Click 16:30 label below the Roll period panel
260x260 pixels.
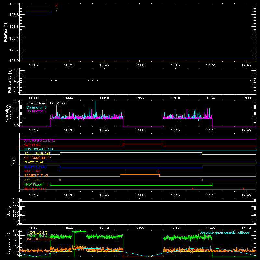(69, 98)
